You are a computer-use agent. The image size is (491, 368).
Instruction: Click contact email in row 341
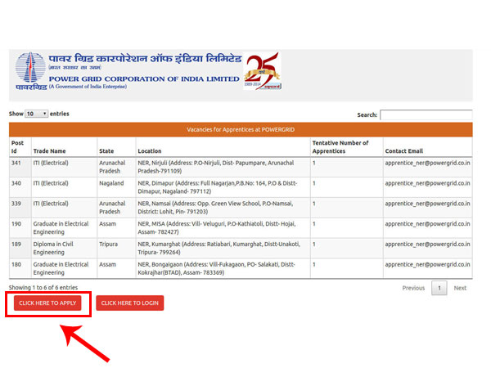pyautogui.click(x=427, y=163)
